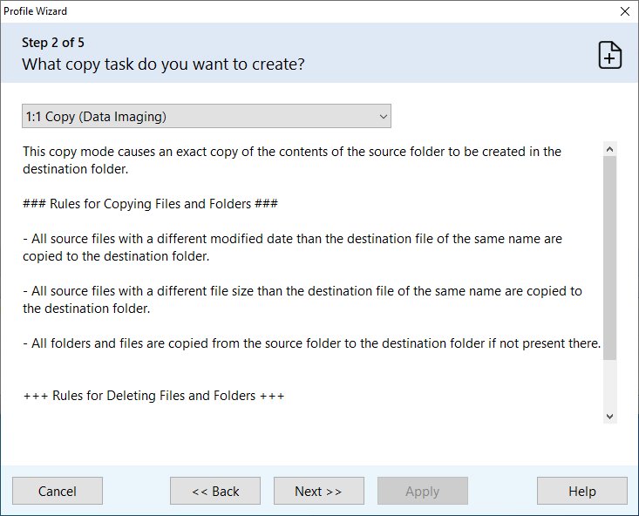Image resolution: width=639 pixels, height=516 pixels.
Task: Click the "Rules for Copying Files" heading line
Action: coord(150,204)
